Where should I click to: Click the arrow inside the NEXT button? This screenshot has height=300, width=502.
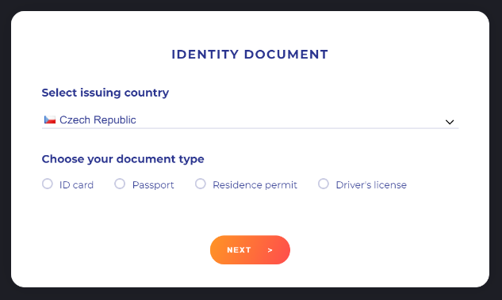click(270, 250)
